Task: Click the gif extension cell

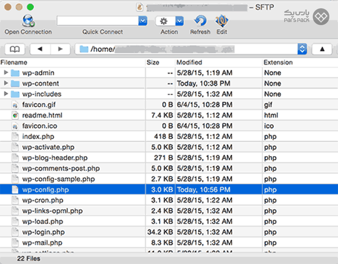Action: click(x=268, y=105)
